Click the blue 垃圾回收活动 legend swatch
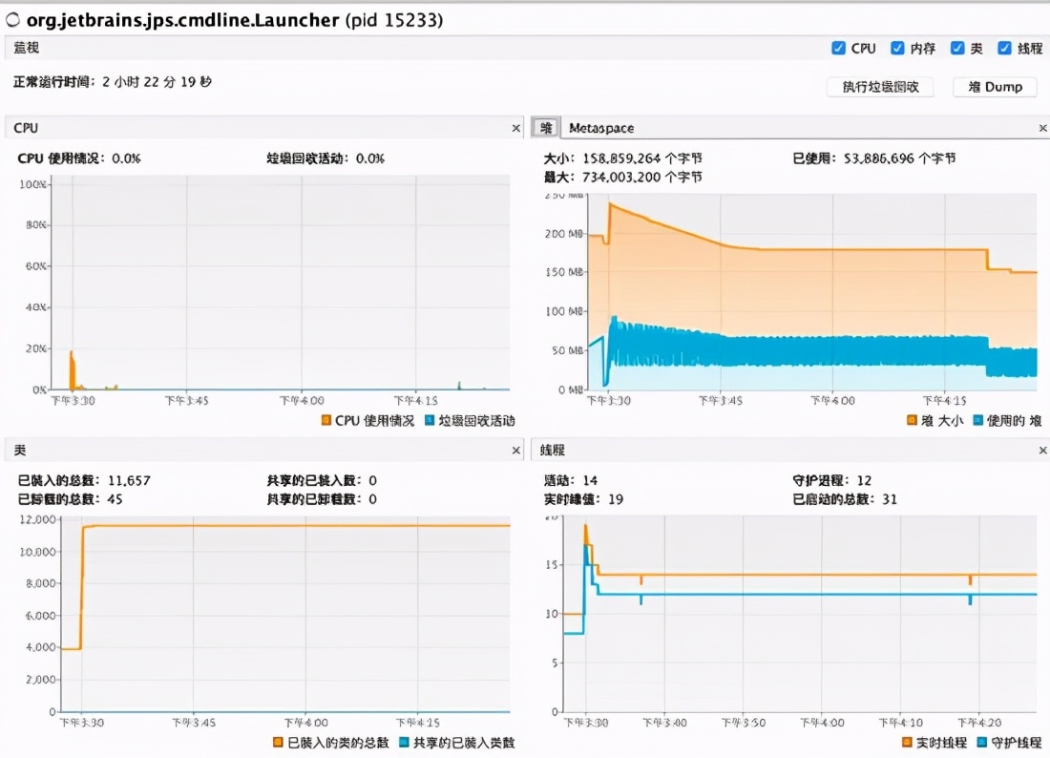Screen dimensions: 1050x758 [430, 420]
